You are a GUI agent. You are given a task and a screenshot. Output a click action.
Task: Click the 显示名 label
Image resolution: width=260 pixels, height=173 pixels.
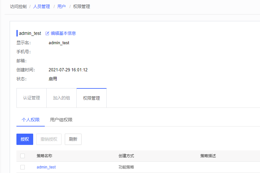coord(24,43)
